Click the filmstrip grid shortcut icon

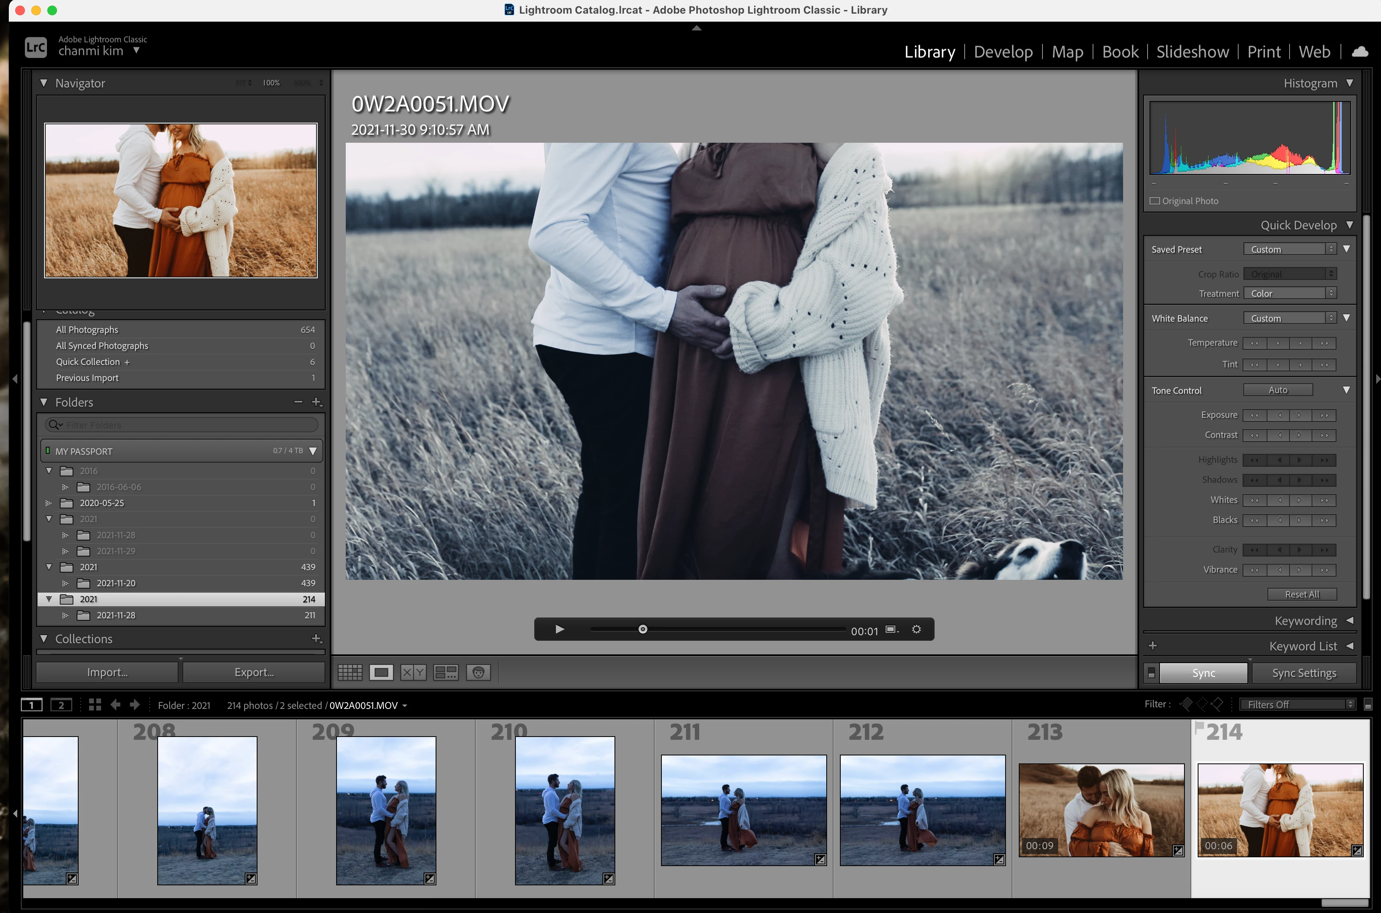coord(95,705)
